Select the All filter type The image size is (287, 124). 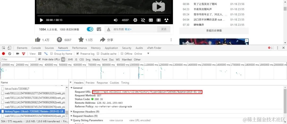pyautogui.click(x=63, y=59)
